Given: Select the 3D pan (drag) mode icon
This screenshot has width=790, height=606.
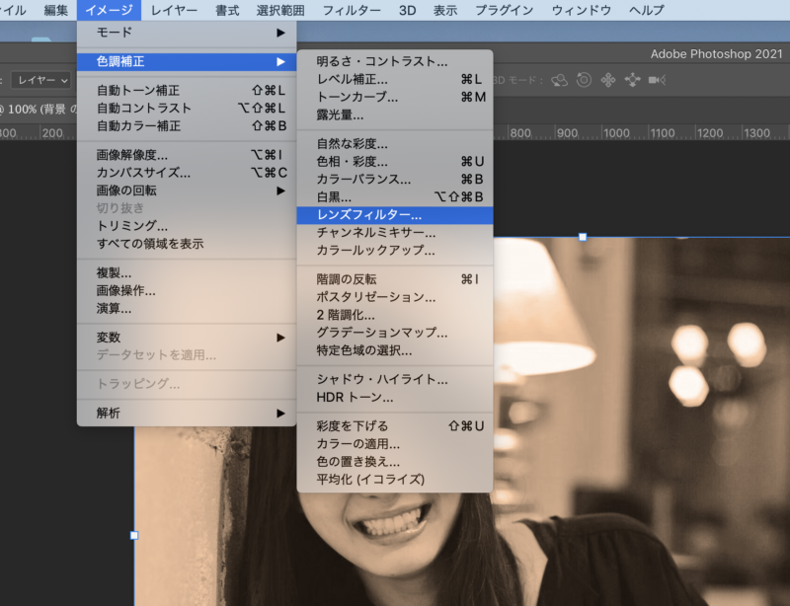Looking at the screenshot, I should (607, 80).
